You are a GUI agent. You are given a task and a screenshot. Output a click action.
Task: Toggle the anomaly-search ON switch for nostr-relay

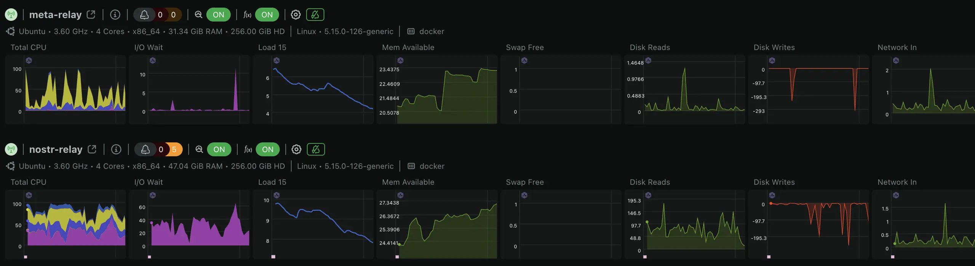coord(219,149)
